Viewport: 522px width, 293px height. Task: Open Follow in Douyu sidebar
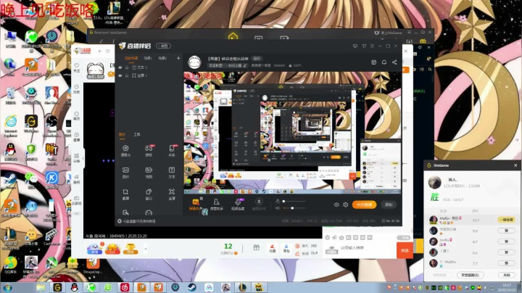tap(77, 67)
